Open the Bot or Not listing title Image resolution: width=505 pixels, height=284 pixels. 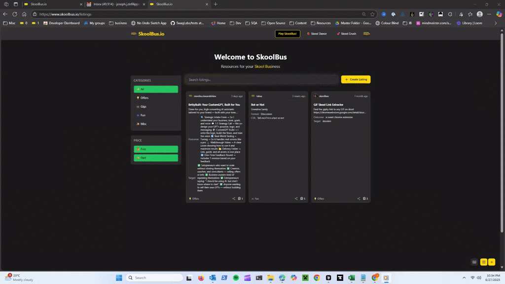(x=257, y=105)
